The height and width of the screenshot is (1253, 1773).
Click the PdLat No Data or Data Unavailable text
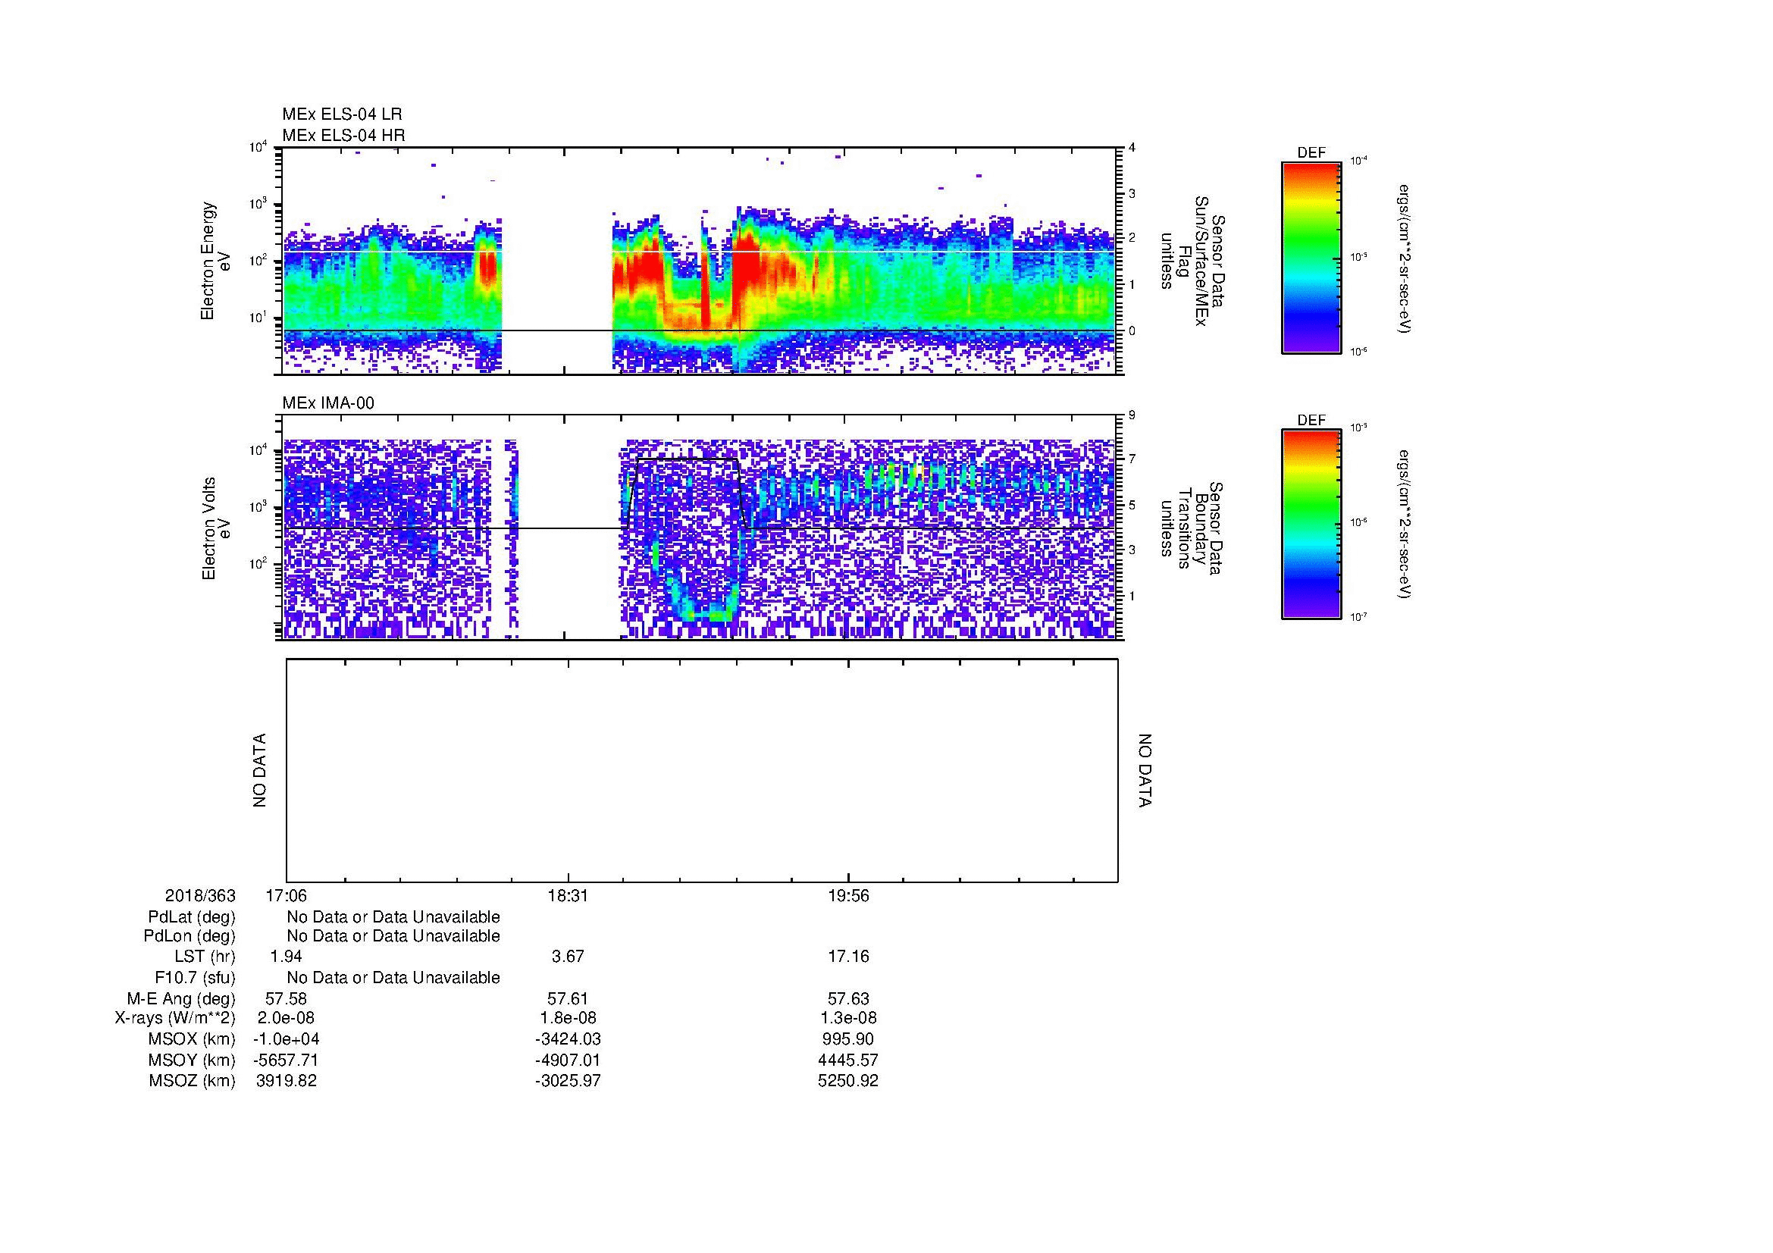(x=393, y=917)
